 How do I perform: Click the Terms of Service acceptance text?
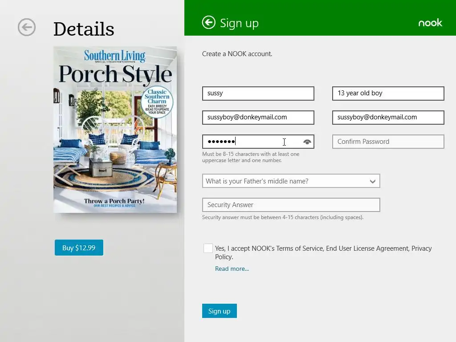[323, 252]
